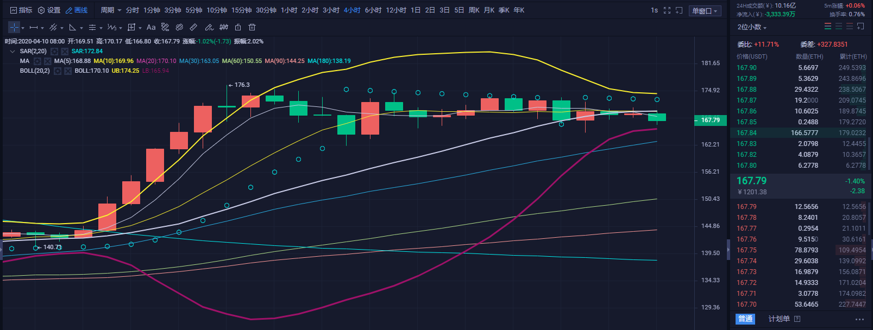Open the 单窗口 window layout dropdown

(705, 11)
